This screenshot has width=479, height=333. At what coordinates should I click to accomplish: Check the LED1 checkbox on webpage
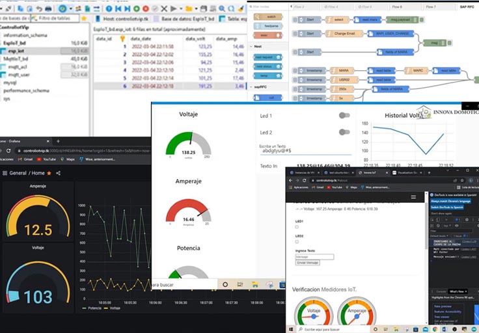point(297,227)
